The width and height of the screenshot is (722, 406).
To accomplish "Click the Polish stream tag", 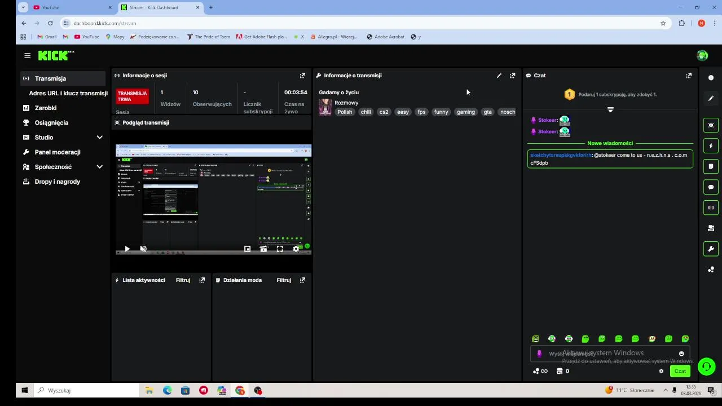I will pos(345,112).
